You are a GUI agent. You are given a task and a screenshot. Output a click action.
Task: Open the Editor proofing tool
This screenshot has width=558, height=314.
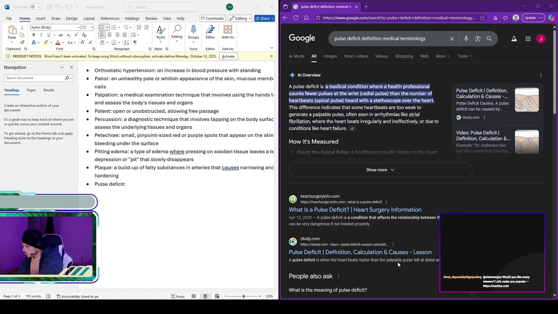click(210, 32)
